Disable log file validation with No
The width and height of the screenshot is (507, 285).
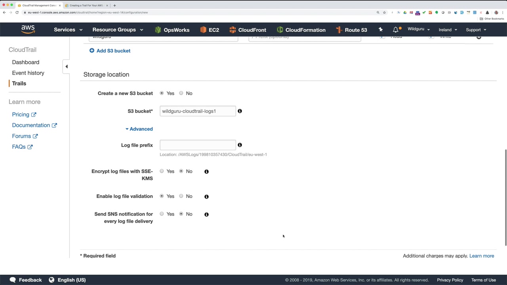point(181,196)
